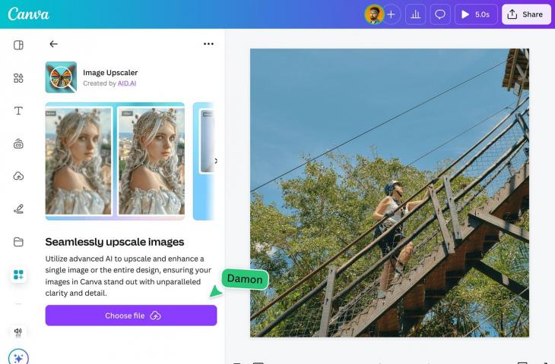The image size is (555, 364).
Task: Click the Canva logo
Action: (28, 14)
